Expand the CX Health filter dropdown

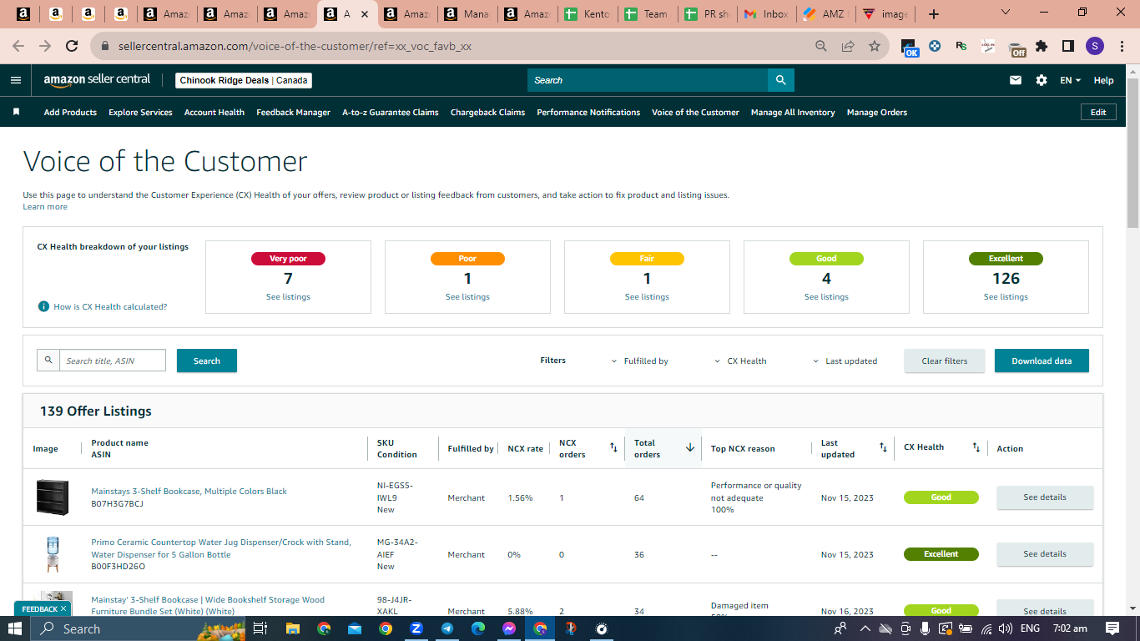[x=740, y=361]
